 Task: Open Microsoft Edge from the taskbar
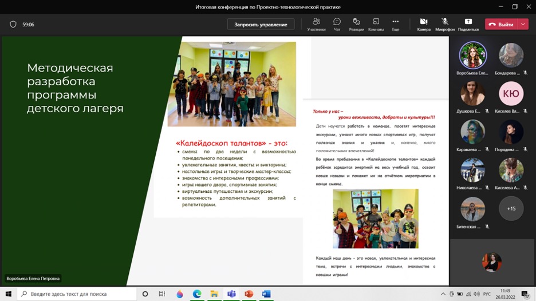pyautogui.click(x=197, y=294)
